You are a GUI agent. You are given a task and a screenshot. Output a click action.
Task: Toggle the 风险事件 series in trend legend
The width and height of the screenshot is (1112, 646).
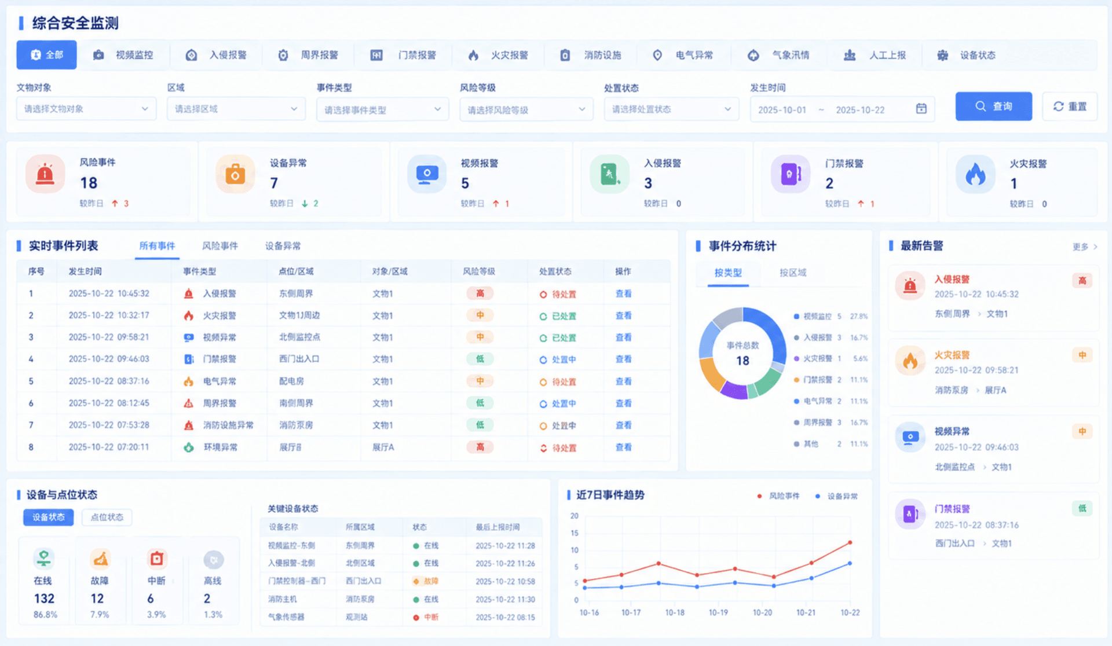[778, 496]
